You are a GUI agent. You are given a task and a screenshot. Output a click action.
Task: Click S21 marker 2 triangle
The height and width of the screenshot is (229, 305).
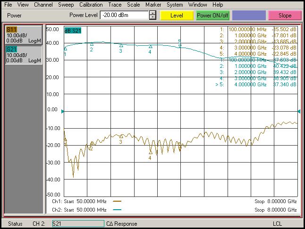point(92,44)
